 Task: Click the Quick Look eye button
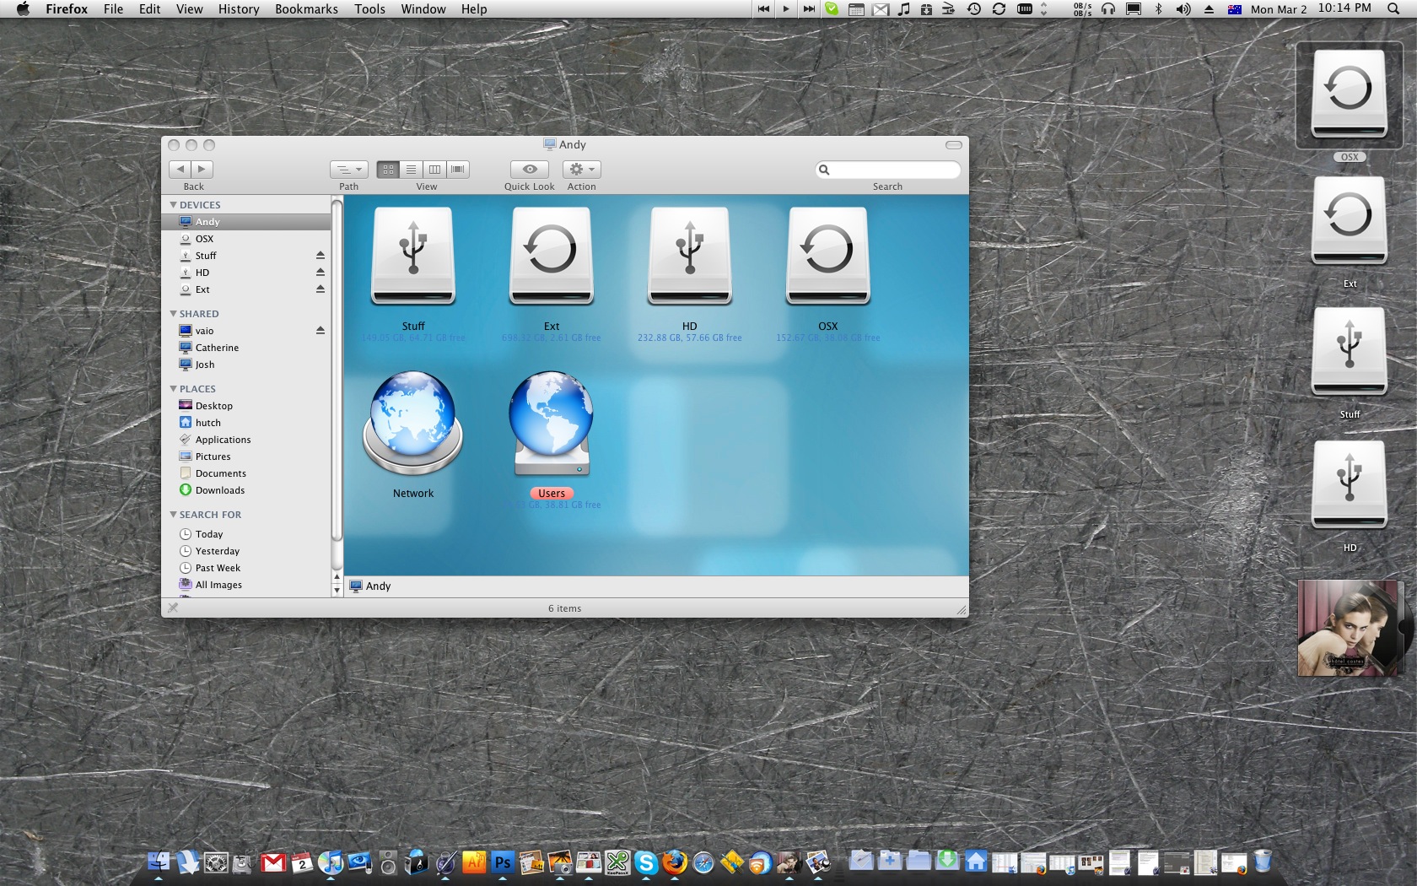coord(530,169)
